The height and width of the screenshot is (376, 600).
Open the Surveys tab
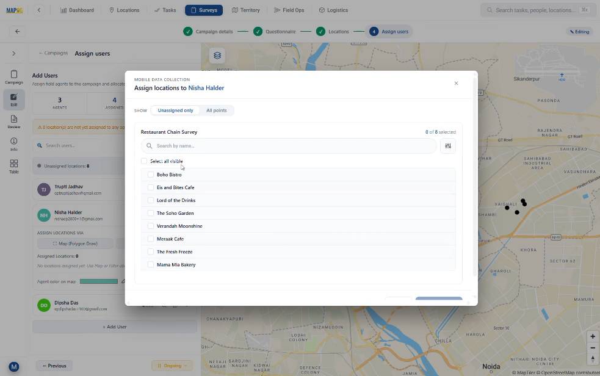[204, 10]
